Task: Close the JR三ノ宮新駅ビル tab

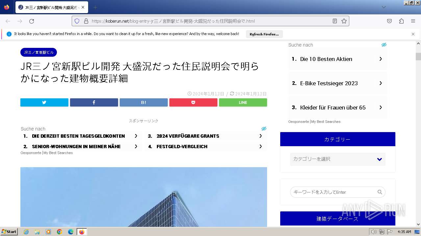Action: pyautogui.click(x=83, y=7)
